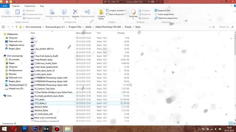Open the blue Photoshop taskbar icon

pyautogui.click(x=25, y=129)
